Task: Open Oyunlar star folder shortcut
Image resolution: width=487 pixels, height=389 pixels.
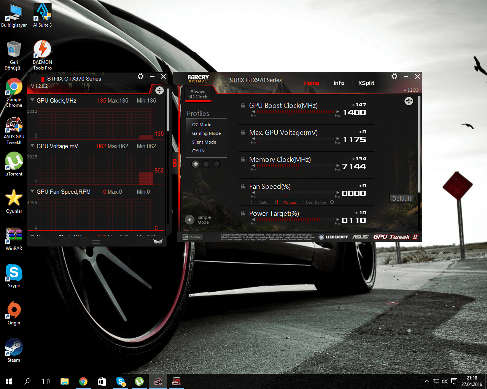Action: pyautogui.click(x=14, y=201)
